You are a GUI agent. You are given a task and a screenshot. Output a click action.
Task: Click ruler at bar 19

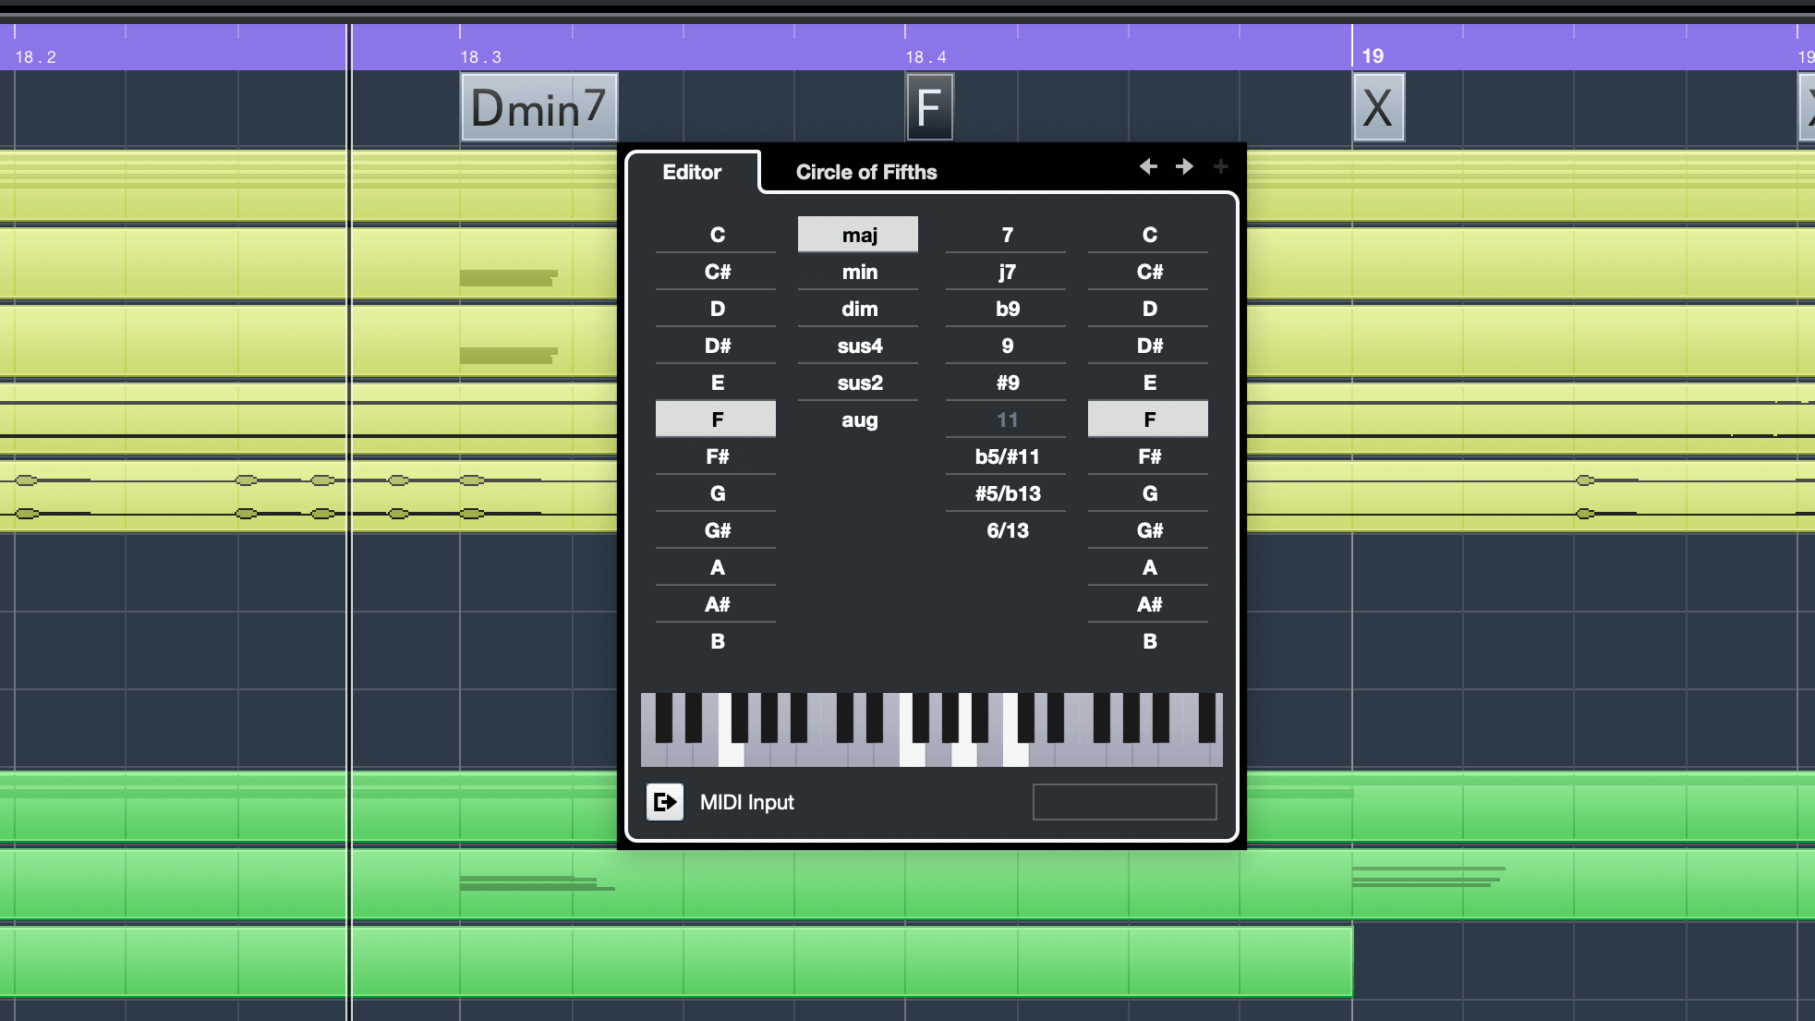point(1373,55)
